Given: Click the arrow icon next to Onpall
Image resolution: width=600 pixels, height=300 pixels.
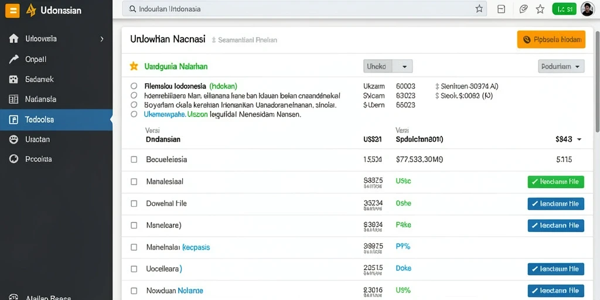Looking at the screenshot, I should click(14, 59).
